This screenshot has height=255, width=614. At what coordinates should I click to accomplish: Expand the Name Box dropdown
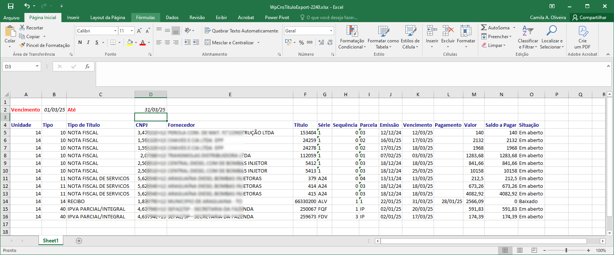coord(37,66)
